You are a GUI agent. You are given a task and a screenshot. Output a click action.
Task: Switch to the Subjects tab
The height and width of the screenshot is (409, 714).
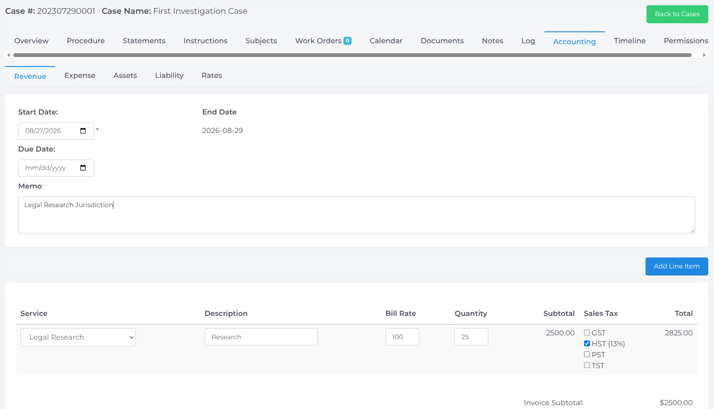point(261,41)
